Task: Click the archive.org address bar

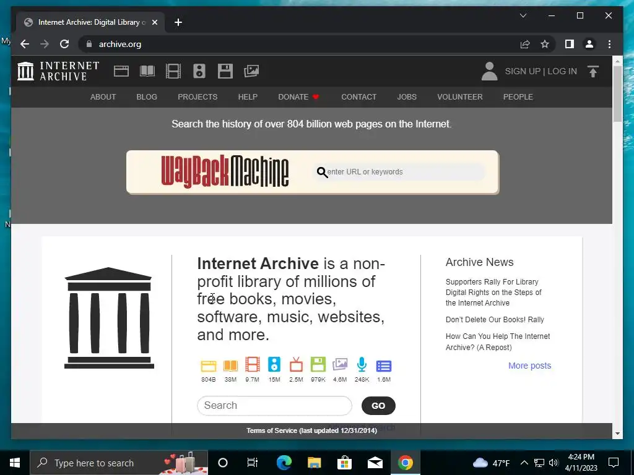Action: (x=299, y=44)
